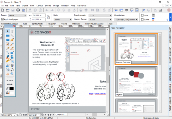Select the Rectangle tool
172x119 pixels.
click(8, 35)
